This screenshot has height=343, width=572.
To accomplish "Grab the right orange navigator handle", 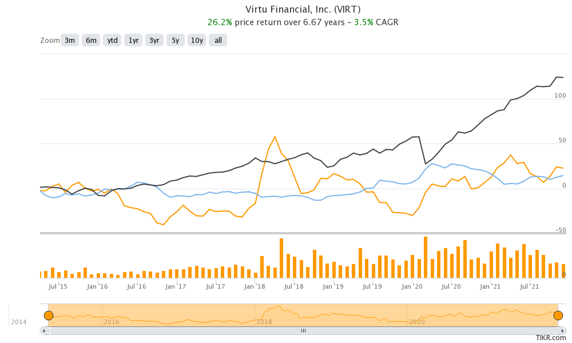I will pyautogui.click(x=558, y=316).
